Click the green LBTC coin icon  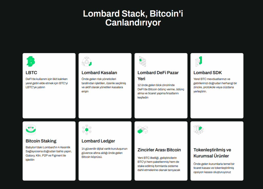pos(31,61)
